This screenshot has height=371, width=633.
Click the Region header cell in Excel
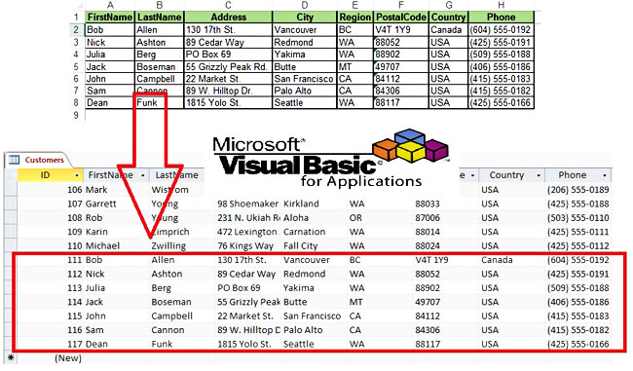pos(354,18)
